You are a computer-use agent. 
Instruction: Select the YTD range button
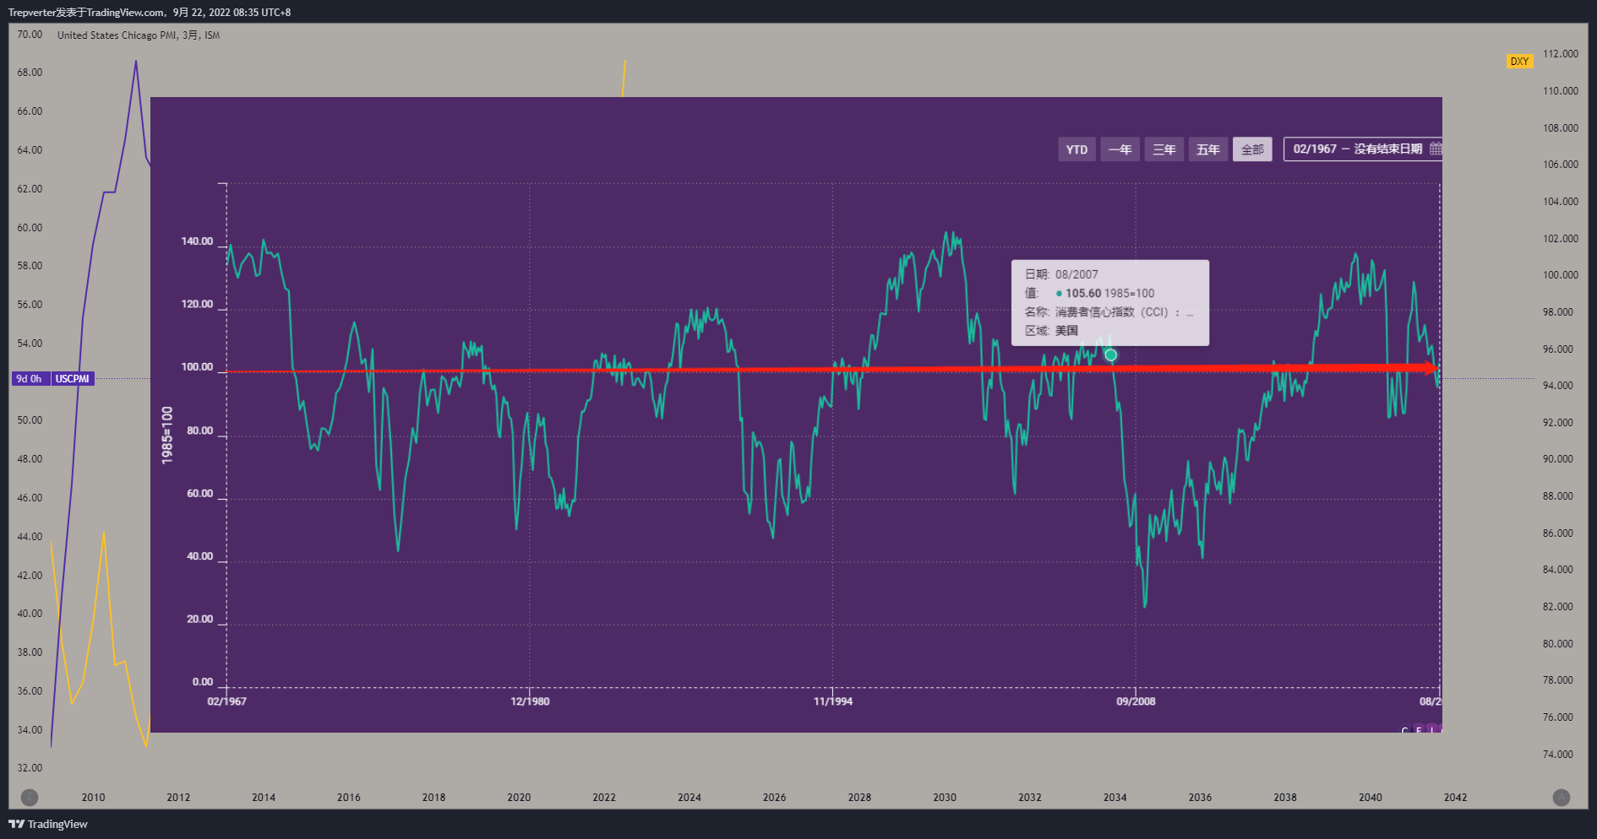click(1076, 149)
